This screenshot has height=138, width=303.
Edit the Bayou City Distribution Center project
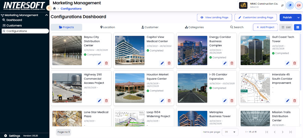[99, 63]
